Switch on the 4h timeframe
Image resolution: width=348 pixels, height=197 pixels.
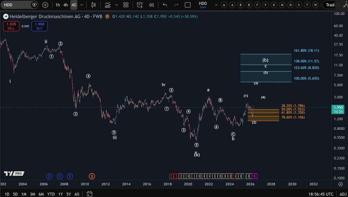click(66, 5)
